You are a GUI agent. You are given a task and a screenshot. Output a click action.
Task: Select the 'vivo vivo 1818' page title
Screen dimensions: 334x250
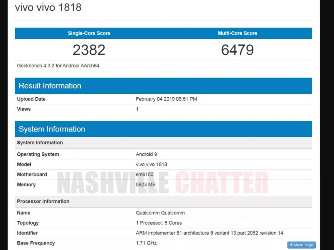tap(48, 7)
